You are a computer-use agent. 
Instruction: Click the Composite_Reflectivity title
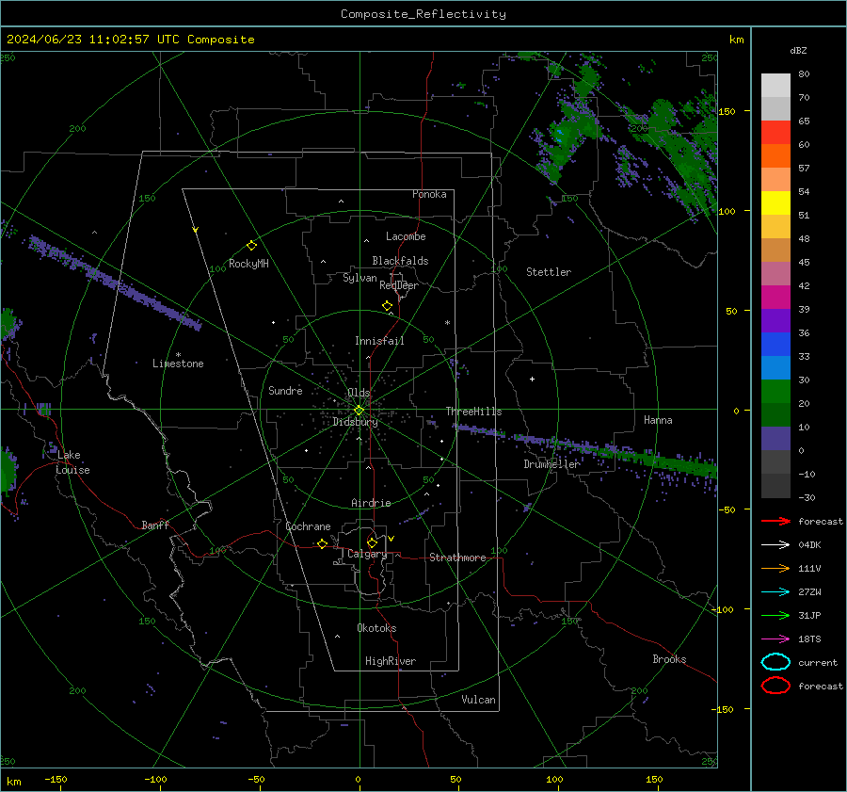click(x=423, y=14)
